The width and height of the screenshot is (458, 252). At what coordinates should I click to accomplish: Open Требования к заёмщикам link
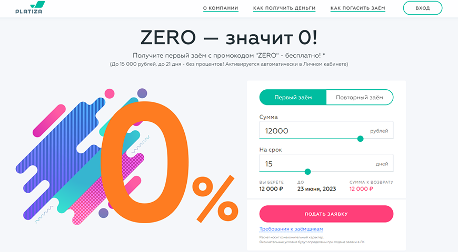point(291,229)
